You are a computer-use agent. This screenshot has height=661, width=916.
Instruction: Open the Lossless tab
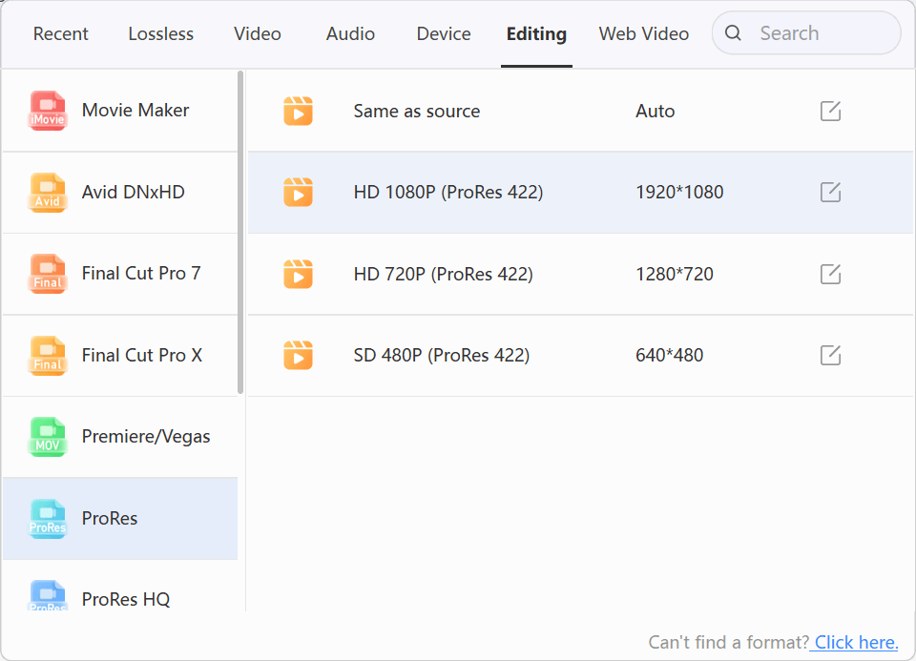(160, 34)
